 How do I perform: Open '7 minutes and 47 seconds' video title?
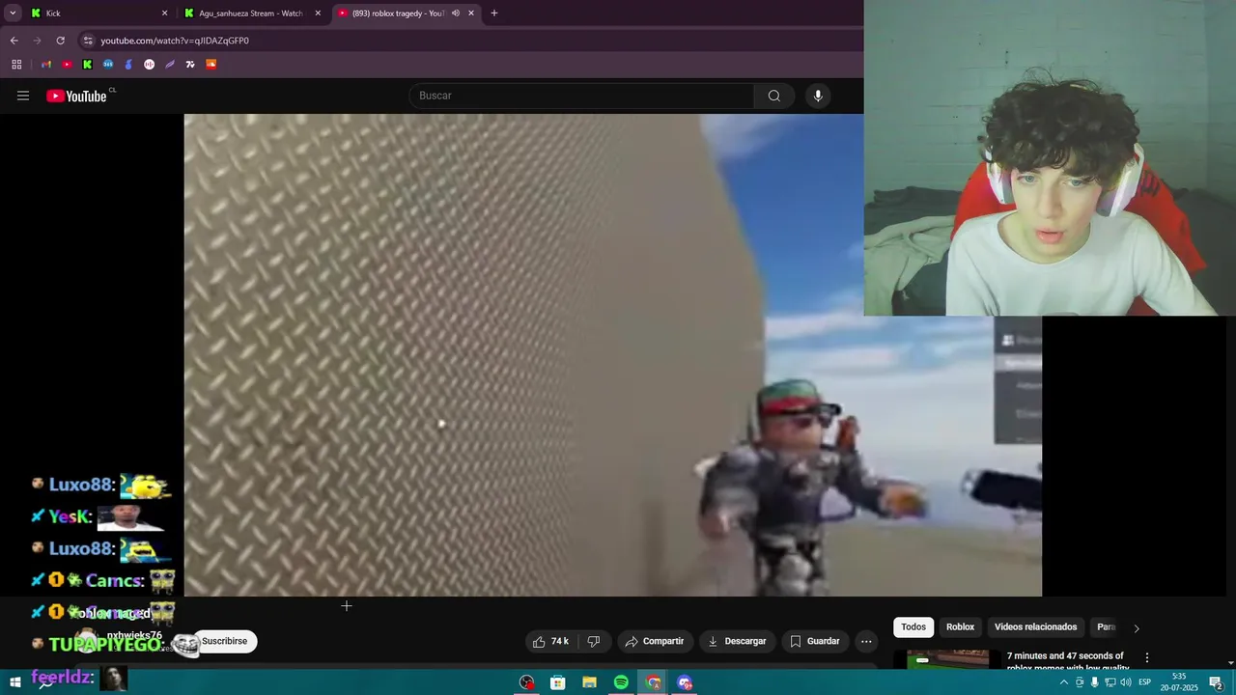[x=1066, y=661]
